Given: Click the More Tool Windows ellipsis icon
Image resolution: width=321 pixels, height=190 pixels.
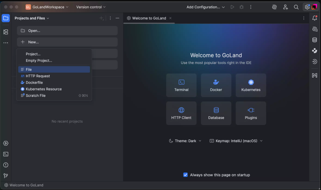Looking at the screenshot, I should (x=6, y=43).
